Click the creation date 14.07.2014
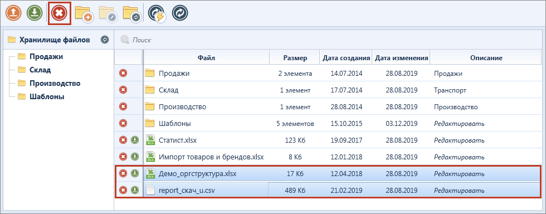 346,74
